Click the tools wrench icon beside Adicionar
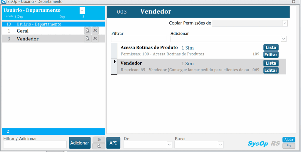Image resolution: width=301 pixels, height=152 pixels. point(99,140)
